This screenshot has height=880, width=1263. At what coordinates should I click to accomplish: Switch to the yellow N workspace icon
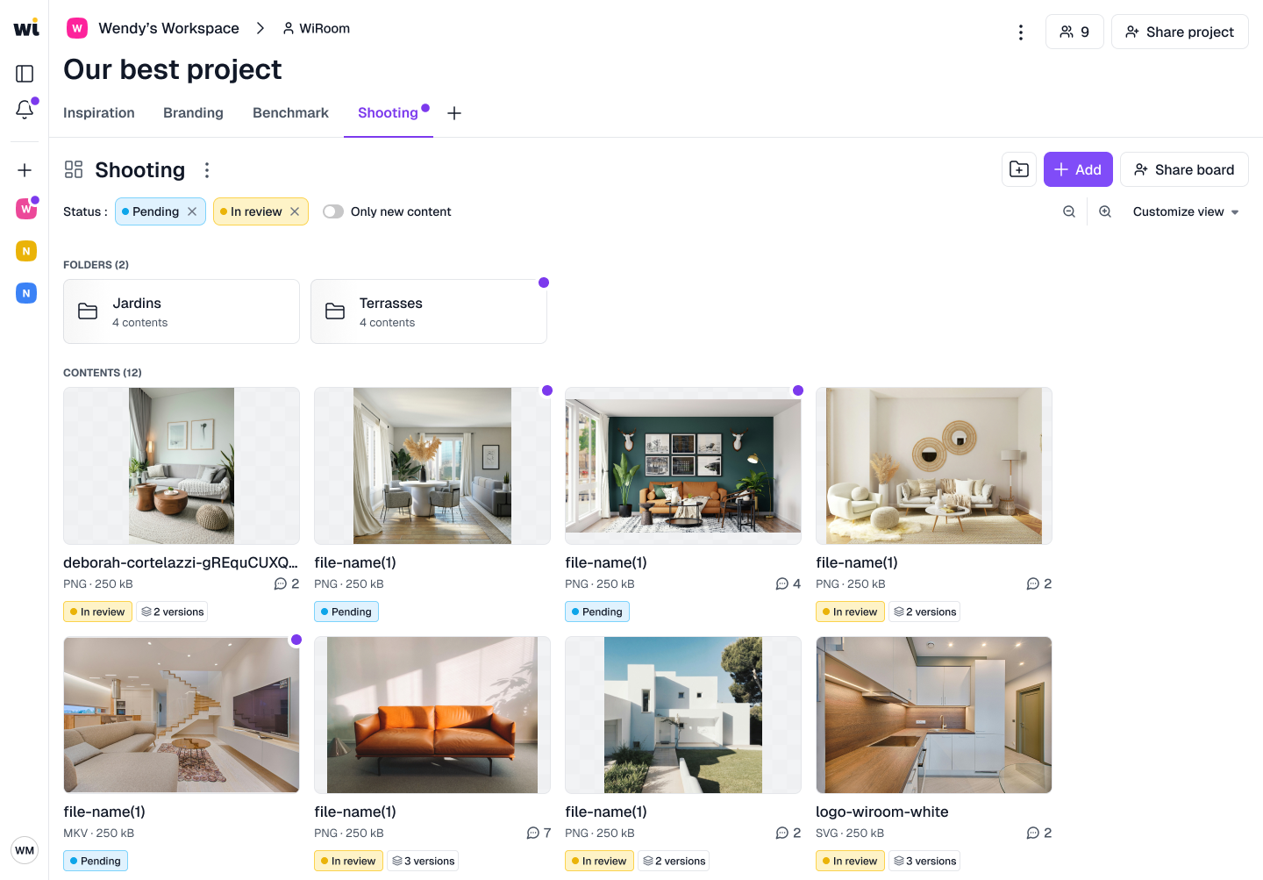point(26,251)
